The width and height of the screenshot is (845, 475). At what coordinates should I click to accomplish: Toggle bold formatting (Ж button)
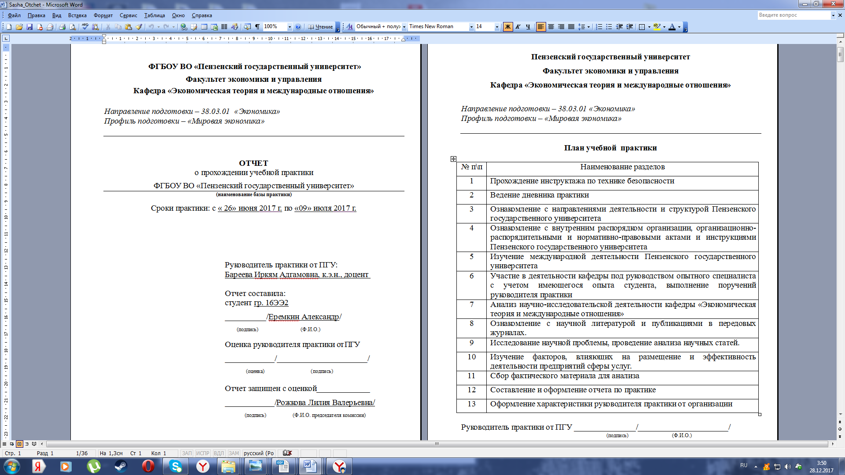[508, 27]
